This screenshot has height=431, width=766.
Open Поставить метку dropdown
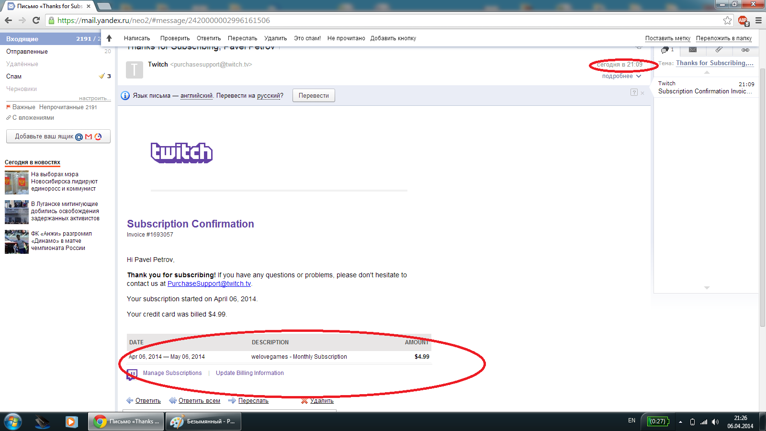point(667,38)
